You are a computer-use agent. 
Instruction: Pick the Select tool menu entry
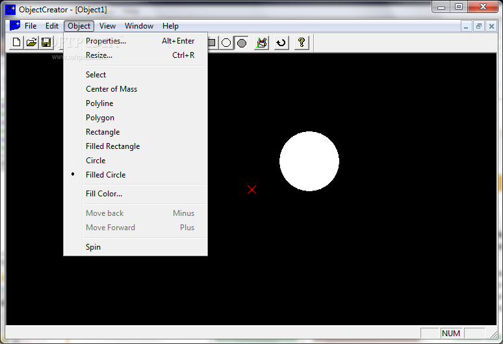tap(135, 75)
